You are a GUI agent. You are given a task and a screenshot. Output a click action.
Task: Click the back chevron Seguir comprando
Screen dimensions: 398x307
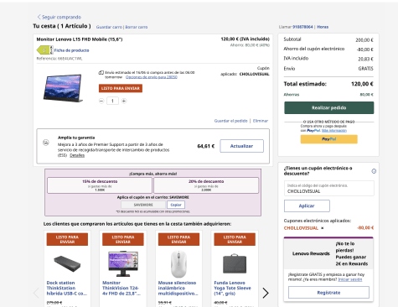coord(39,17)
